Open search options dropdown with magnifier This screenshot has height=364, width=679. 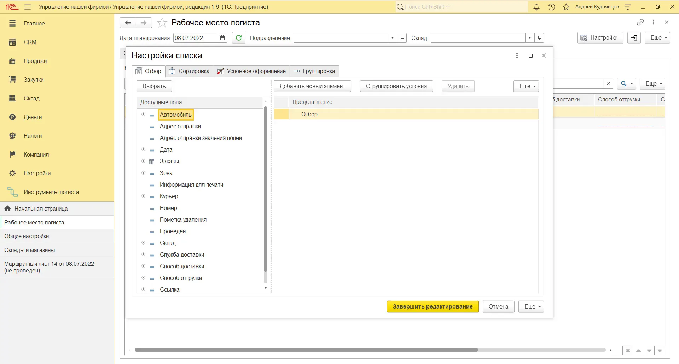tap(626, 84)
